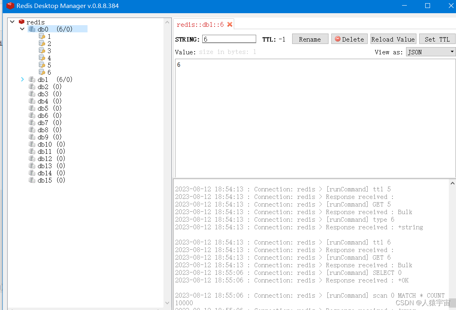
Task: Click the Redis Desktop Manager logo icon
Action: (x=10, y=6)
